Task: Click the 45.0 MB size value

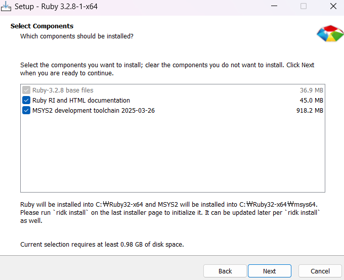Action: (311, 101)
